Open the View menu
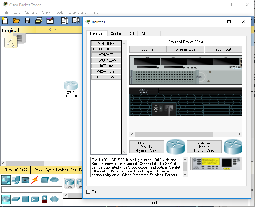 (46, 12)
